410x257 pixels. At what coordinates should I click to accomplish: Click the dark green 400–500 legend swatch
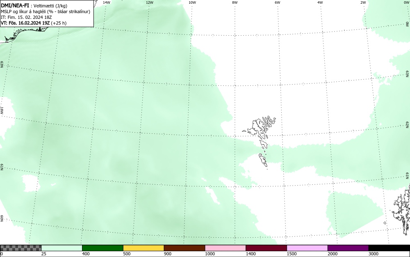pyautogui.click(x=102, y=248)
